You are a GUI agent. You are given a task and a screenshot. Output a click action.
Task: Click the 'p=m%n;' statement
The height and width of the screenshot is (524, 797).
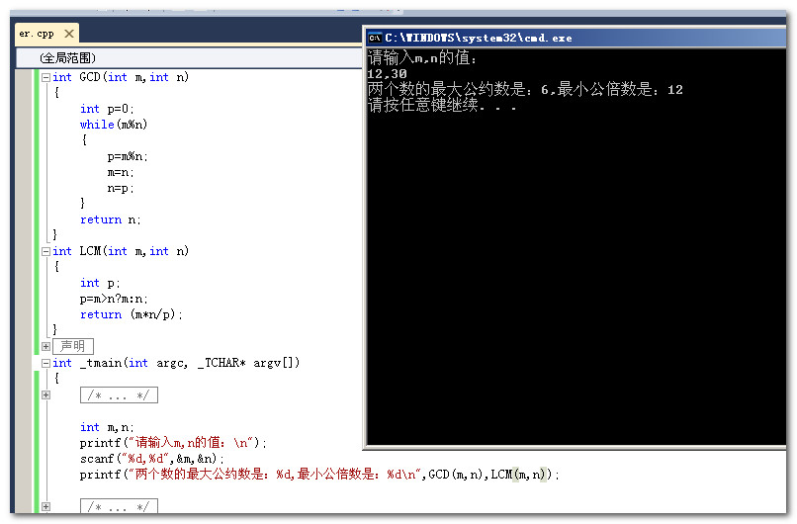point(128,156)
